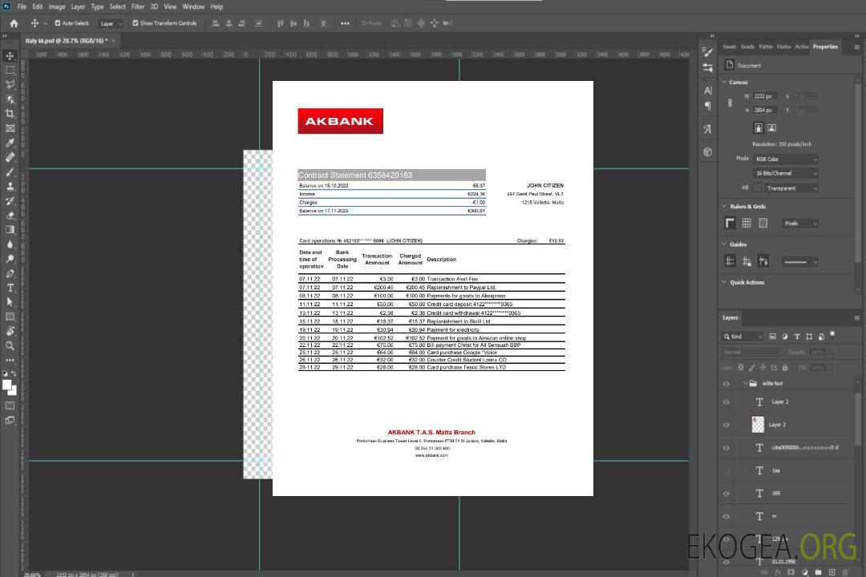Open the Filter menu

tap(138, 6)
